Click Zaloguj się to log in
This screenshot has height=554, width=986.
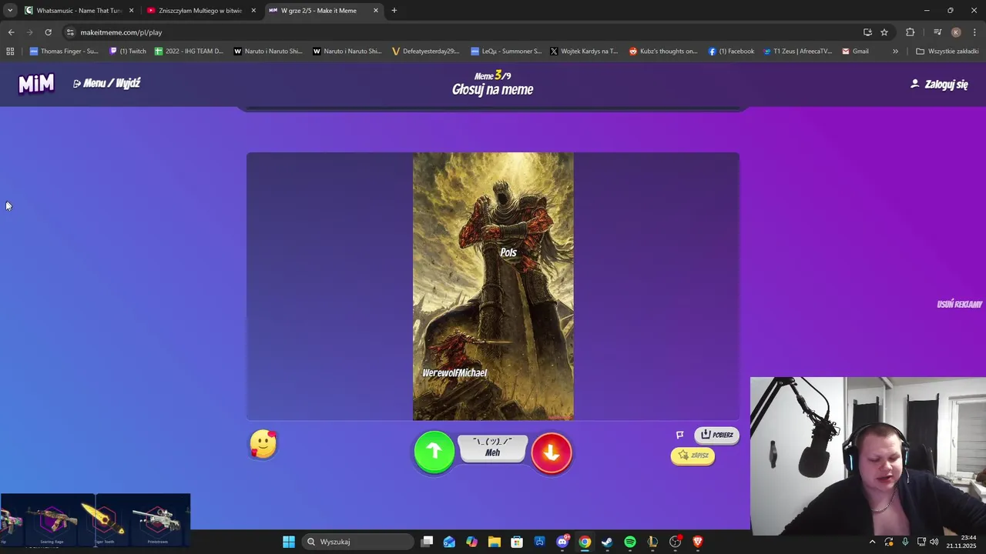(939, 84)
